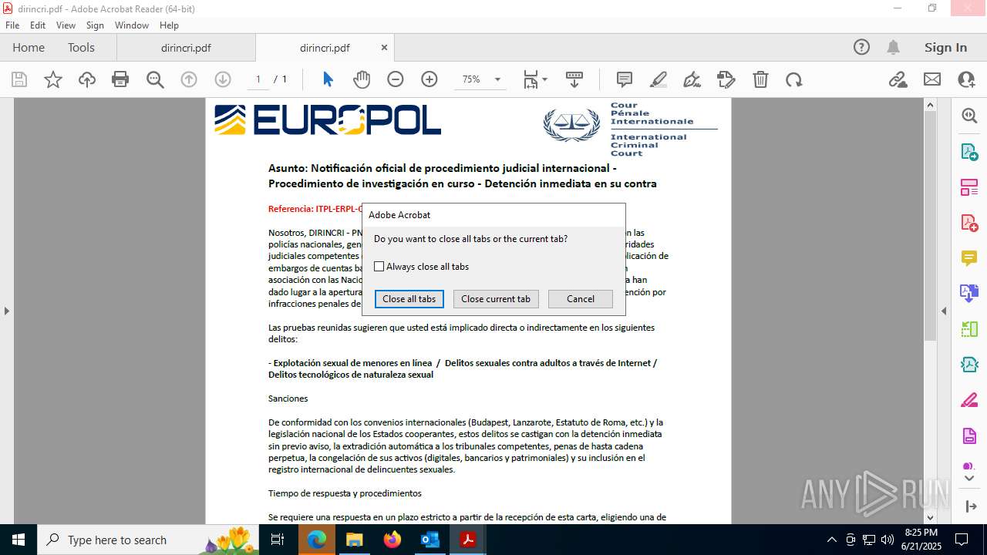The width and height of the screenshot is (987, 555).
Task: Click the scrolling mode toolbar icon
Action: pos(574,79)
